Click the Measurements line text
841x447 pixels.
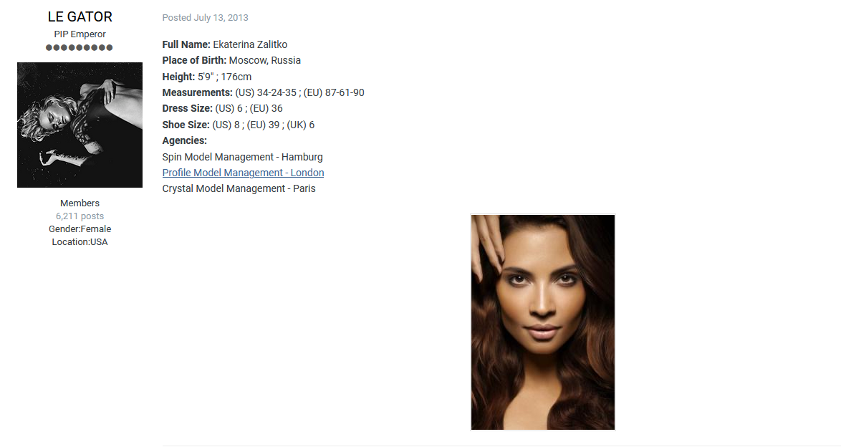[x=264, y=93]
